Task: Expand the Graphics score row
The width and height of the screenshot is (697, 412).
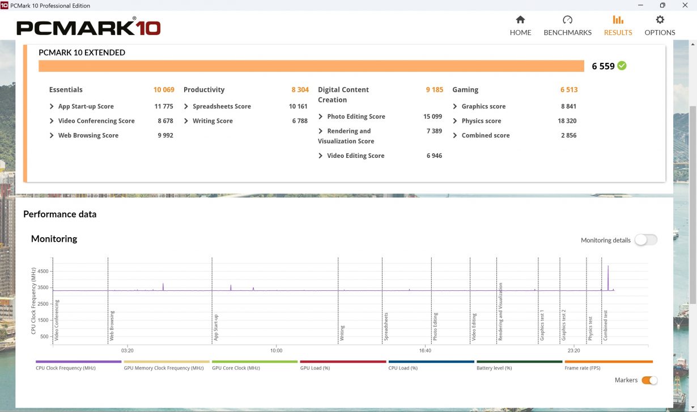Action: [456, 106]
